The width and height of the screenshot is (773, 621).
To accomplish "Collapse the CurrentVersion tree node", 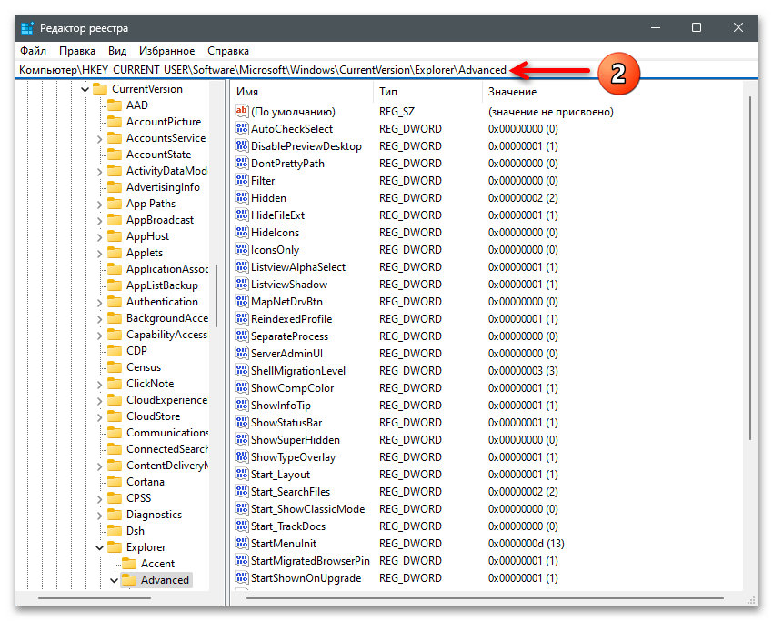I will (x=85, y=89).
